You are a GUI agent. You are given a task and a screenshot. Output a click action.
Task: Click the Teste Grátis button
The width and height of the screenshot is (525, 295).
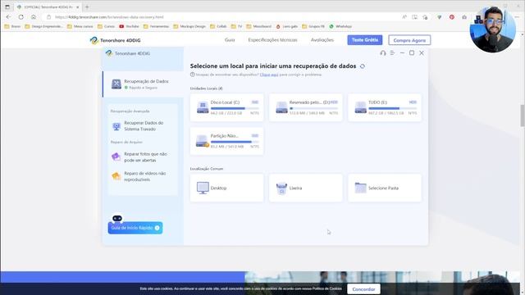[x=364, y=40]
